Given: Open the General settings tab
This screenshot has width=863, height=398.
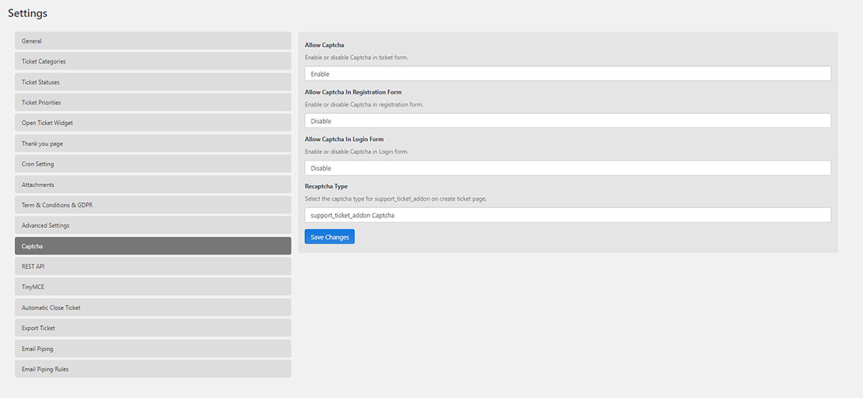Looking at the screenshot, I should (152, 41).
